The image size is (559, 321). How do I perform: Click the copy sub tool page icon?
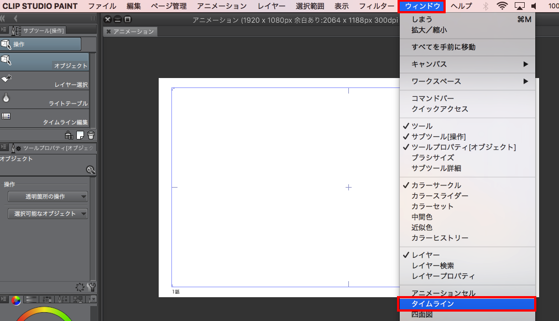[80, 135]
